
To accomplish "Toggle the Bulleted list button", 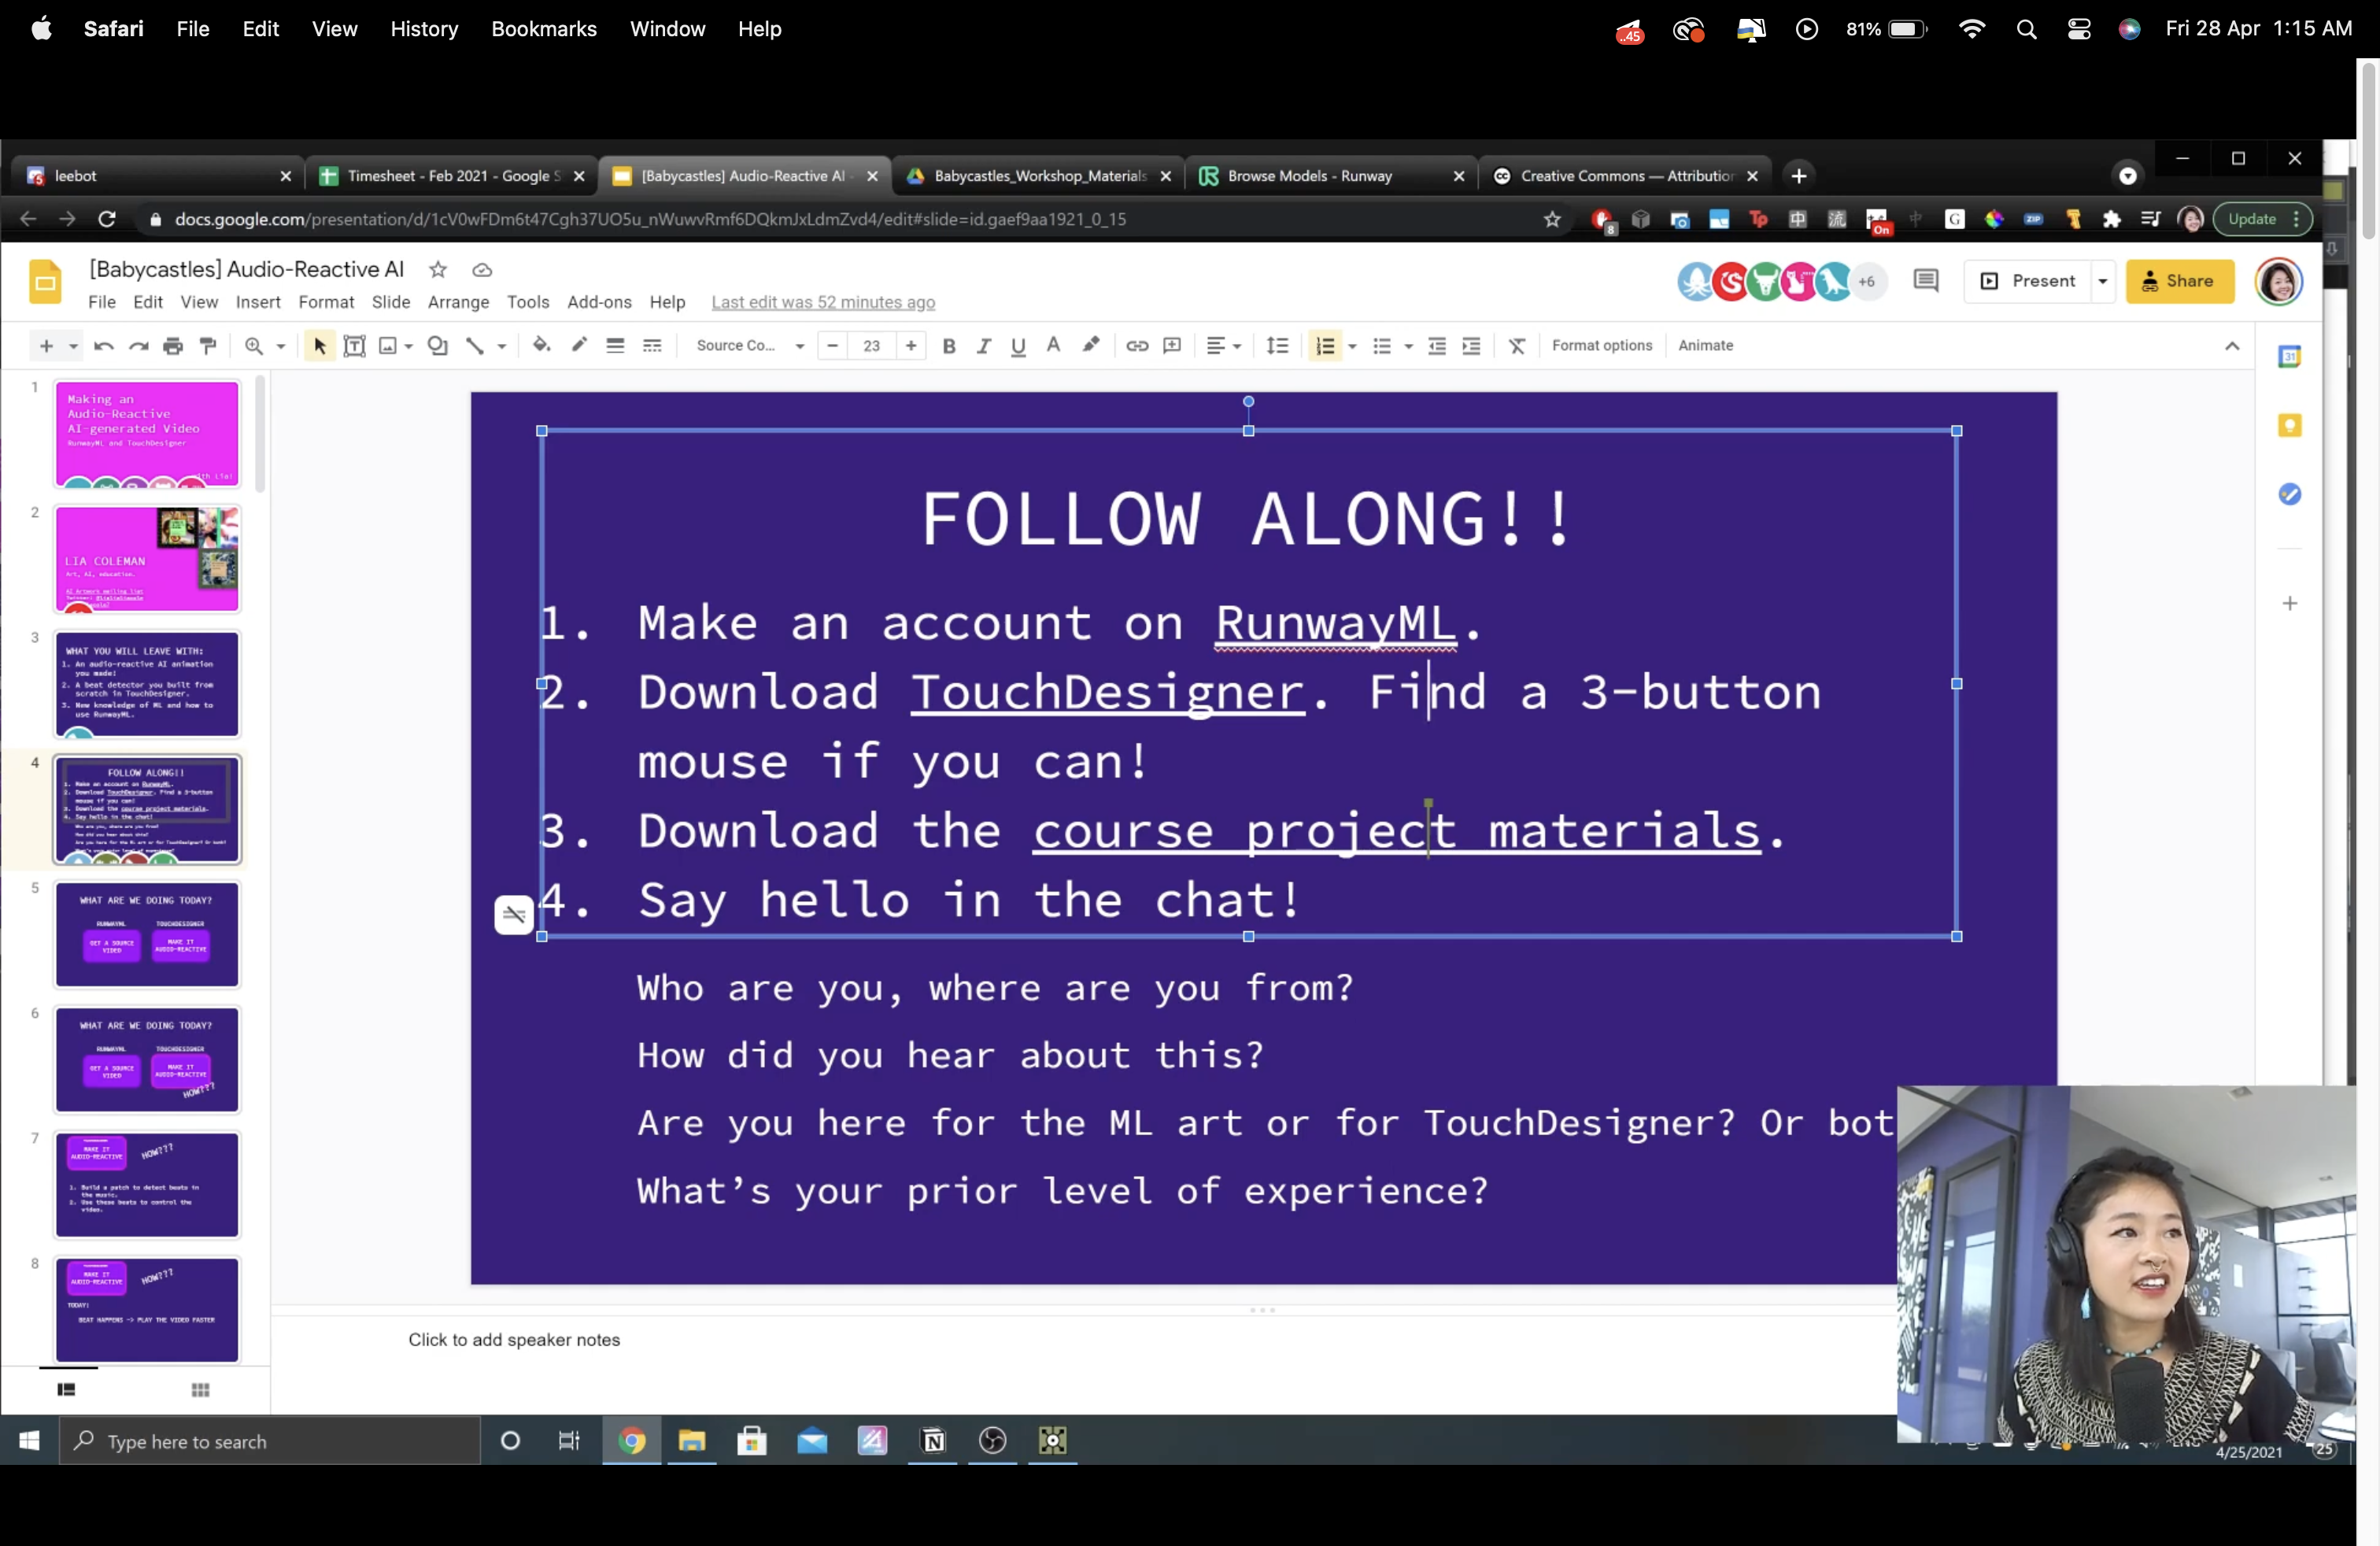I will pyautogui.click(x=1382, y=346).
